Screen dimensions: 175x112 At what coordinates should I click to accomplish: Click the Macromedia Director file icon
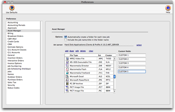[67, 66]
